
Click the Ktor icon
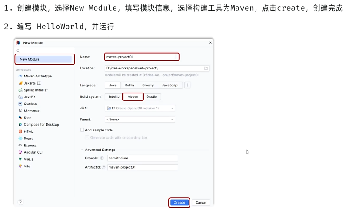tap(20, 118)
